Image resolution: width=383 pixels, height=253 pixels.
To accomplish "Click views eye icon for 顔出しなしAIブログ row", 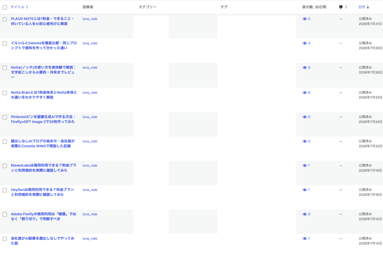I will click(304, 141).
